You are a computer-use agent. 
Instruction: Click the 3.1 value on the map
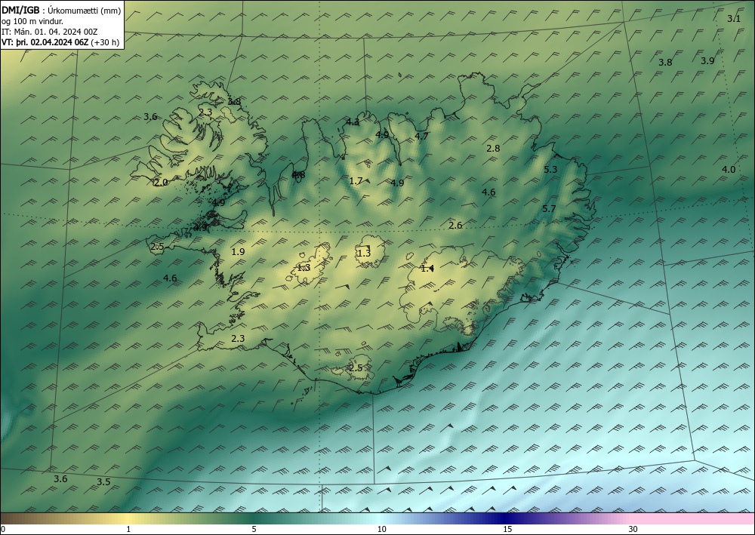(734, 19)
